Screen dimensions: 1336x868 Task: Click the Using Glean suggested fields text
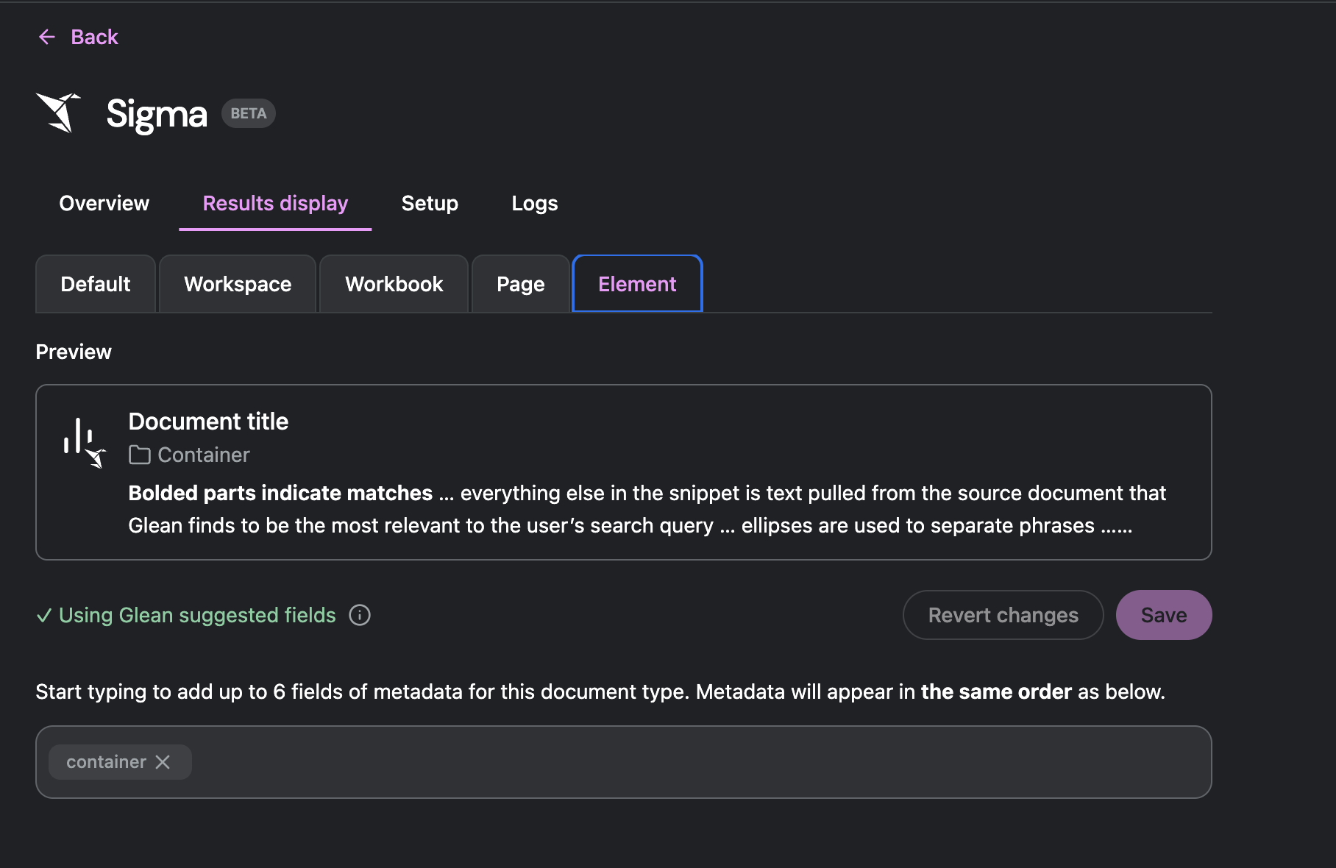[197, 615]
